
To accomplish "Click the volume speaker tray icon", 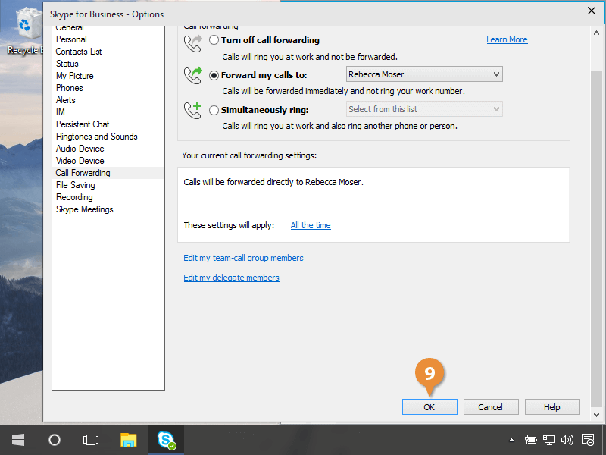I will (x=567, y=440).
